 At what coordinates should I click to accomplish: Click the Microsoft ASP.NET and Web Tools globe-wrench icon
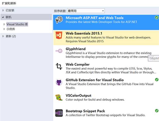click(x=59, y=20)
